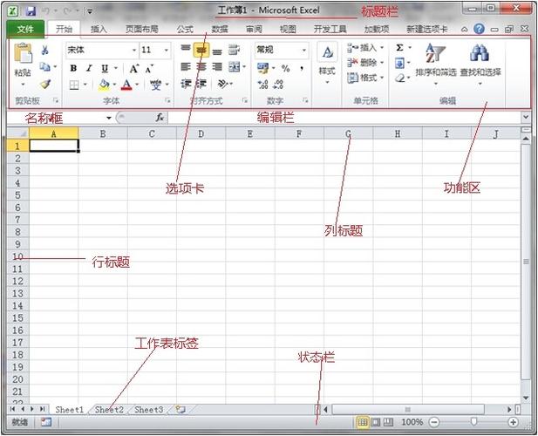Image resolution: width=538 pixels, height=436 pixels.
Task: Select Top Align icon
Action: click(x=185, y=48)
